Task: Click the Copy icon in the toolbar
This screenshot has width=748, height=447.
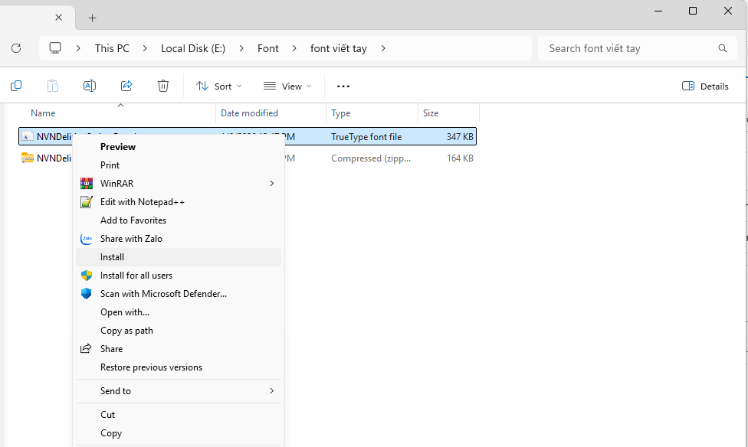Action: coord(16,86)
